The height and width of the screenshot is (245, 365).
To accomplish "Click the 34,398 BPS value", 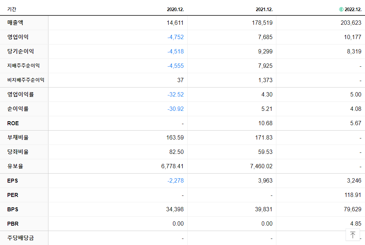I will (175, 209).
